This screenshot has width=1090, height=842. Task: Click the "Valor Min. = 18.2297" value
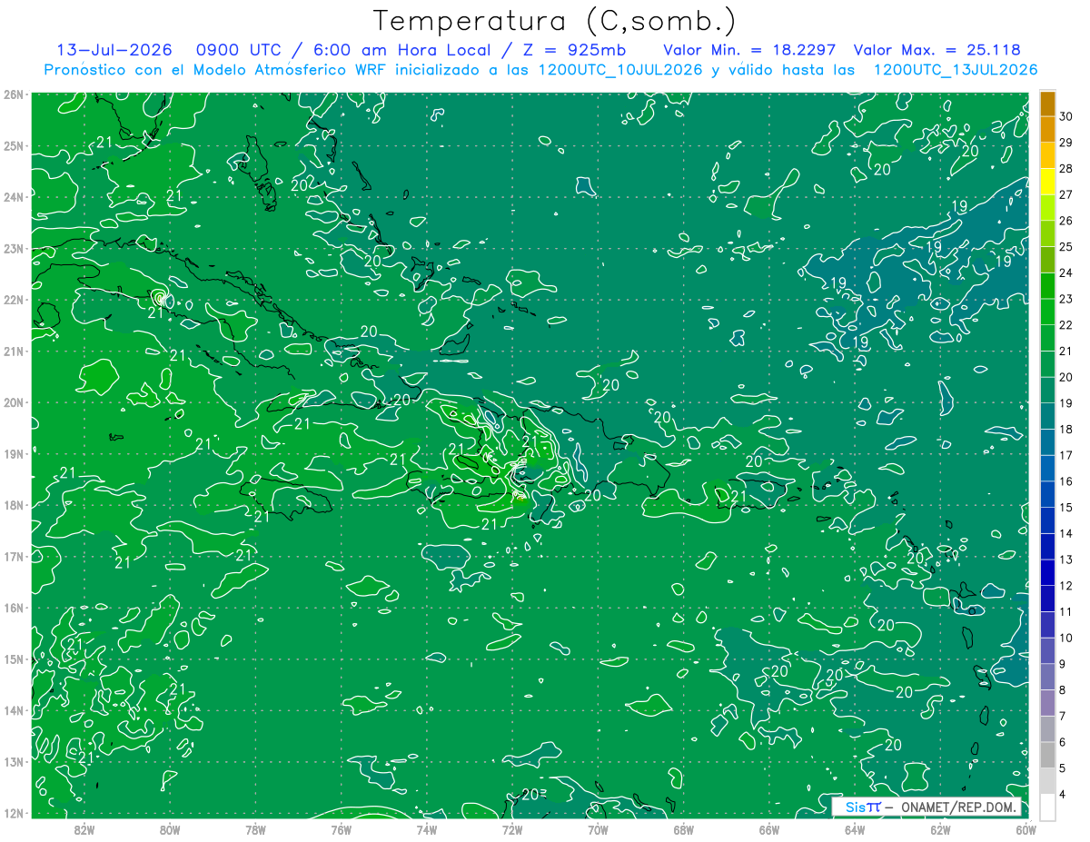[x=749, y=51]
